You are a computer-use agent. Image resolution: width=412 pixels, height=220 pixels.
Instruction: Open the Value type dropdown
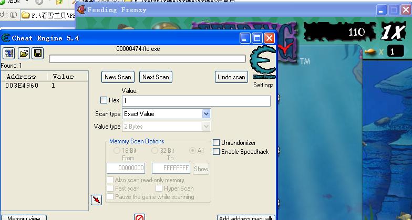206,126
